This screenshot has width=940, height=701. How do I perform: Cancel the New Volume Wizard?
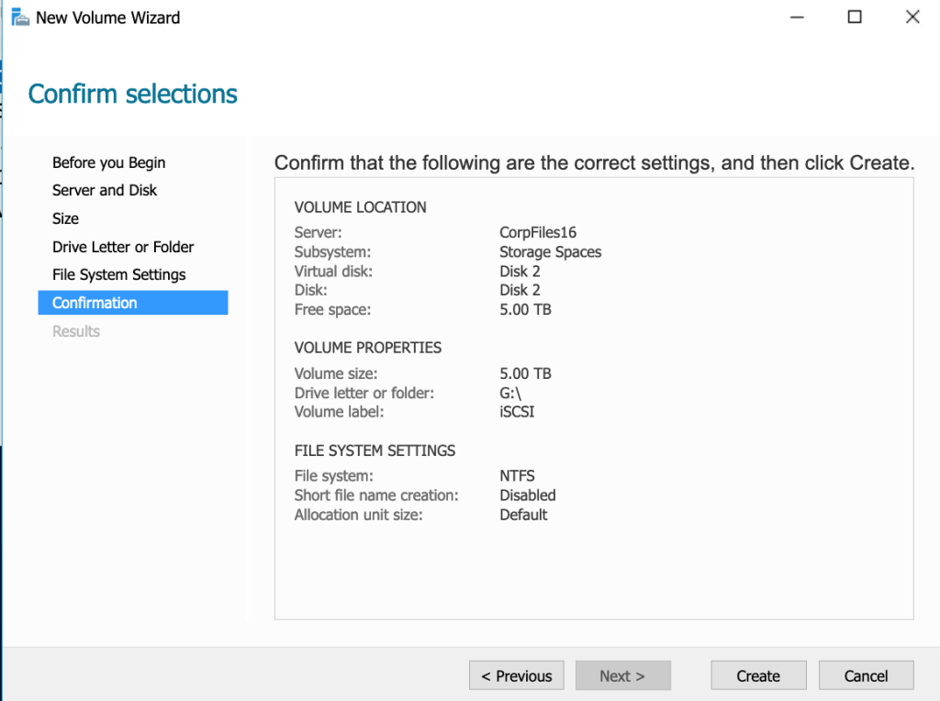(866, 675)
